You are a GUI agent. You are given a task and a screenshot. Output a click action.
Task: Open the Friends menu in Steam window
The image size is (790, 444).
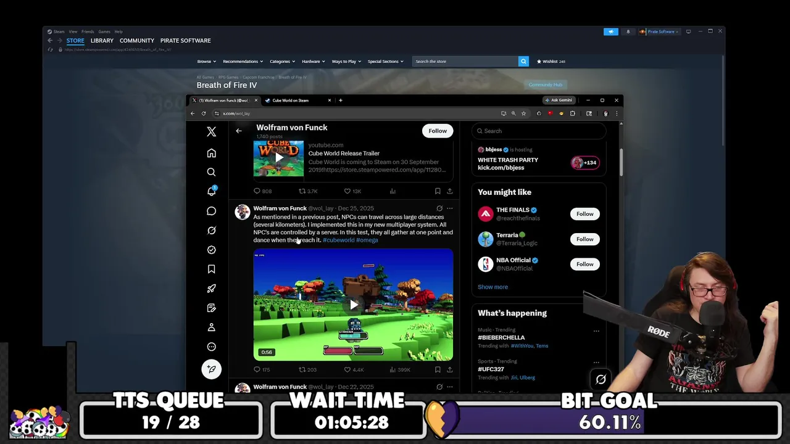88,31
